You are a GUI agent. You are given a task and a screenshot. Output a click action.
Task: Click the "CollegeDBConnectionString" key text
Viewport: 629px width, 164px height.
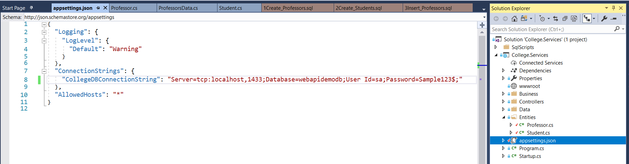111,79
